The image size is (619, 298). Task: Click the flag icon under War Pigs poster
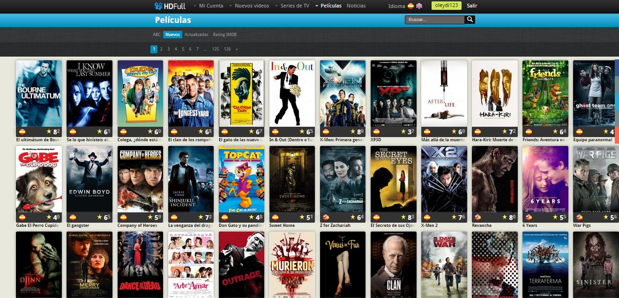point(578,218)
